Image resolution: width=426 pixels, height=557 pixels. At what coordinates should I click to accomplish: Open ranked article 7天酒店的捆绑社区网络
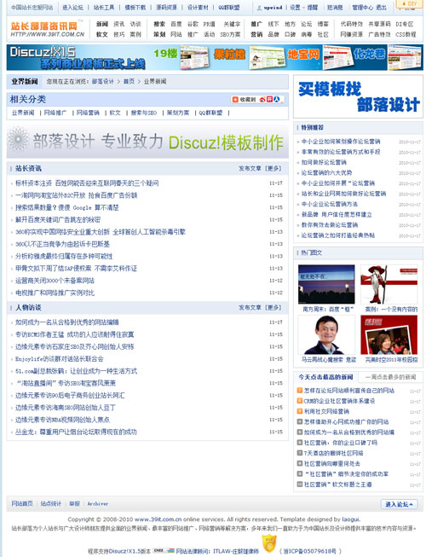333,453
